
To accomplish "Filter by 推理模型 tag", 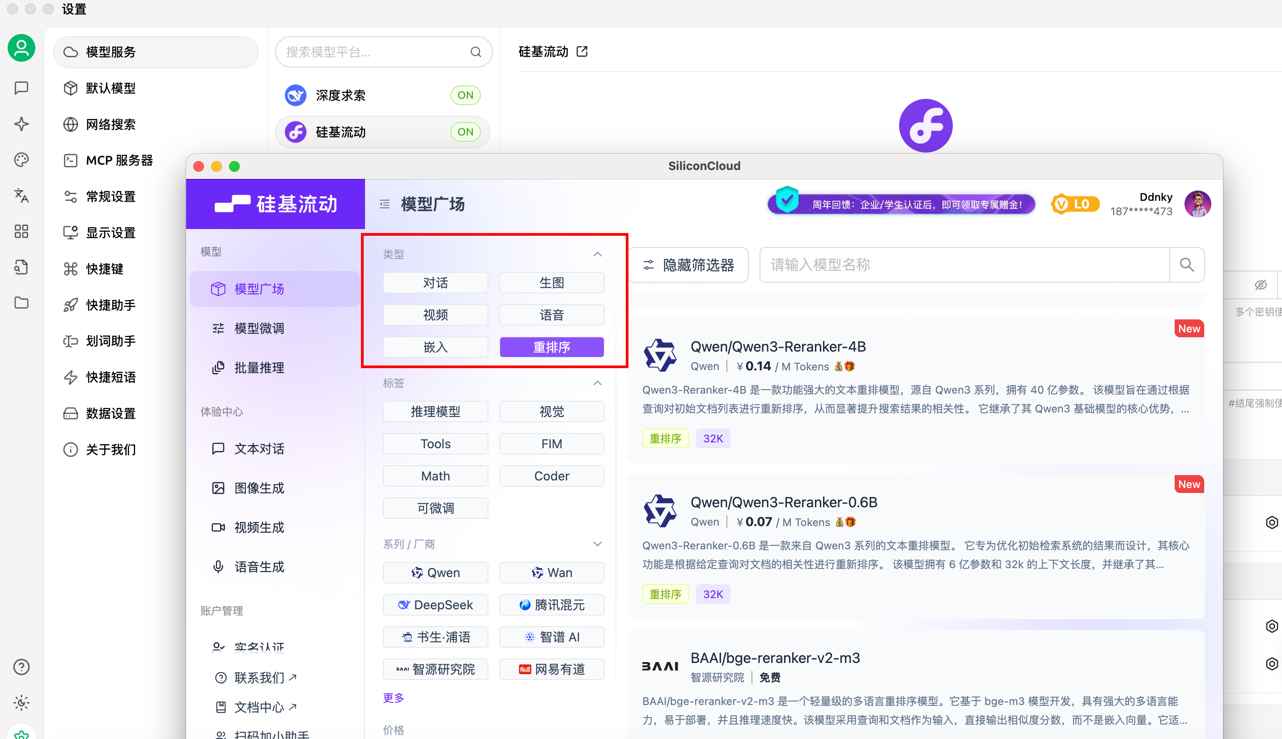I will click(435, 412).
